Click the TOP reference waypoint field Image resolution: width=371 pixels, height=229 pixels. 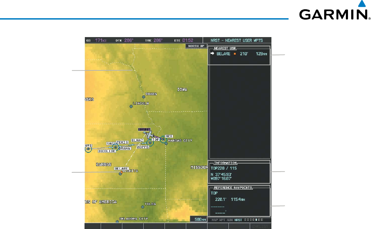click(x=214, y=193)
